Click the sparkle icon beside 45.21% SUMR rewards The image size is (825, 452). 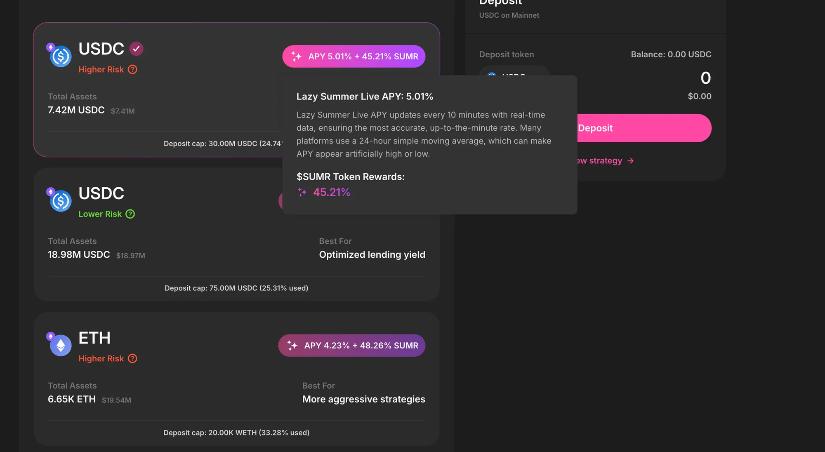click(x=302, y=192)
